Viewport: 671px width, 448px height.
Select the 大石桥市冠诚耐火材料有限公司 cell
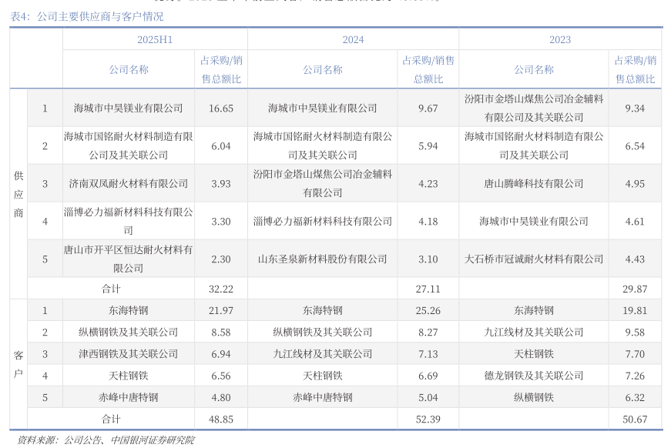[534, 259]
